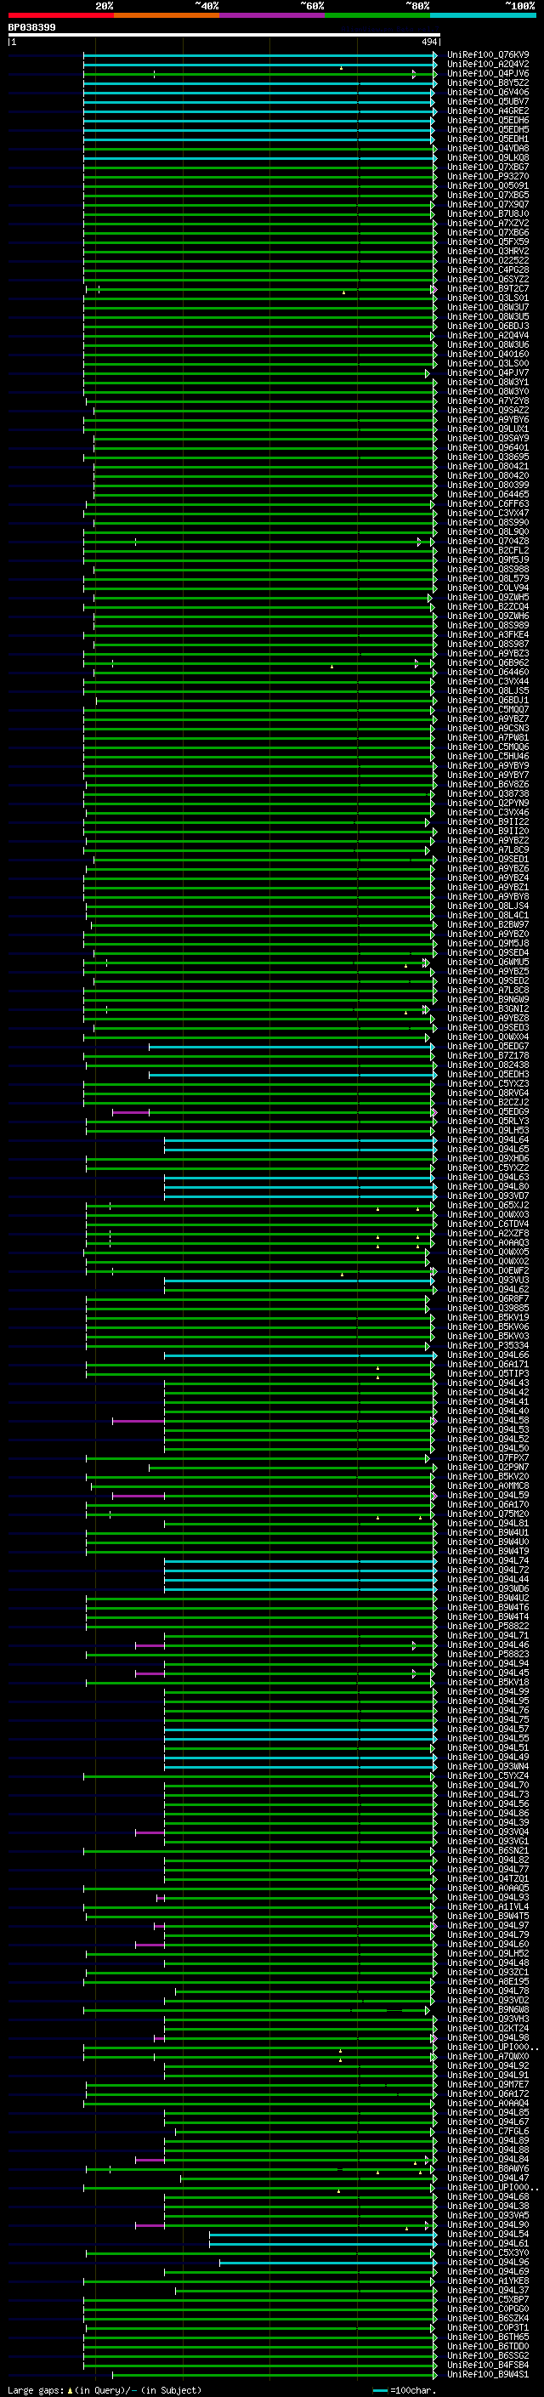544x2397 pixels.
Task: Click UniRef100_P35334 label
Action: coord(488,1345)
